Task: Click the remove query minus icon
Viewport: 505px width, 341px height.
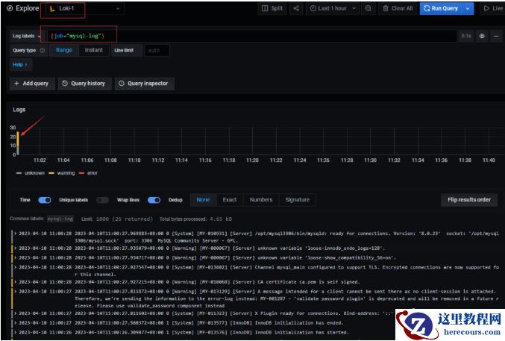Action: (x=497, y=36)
